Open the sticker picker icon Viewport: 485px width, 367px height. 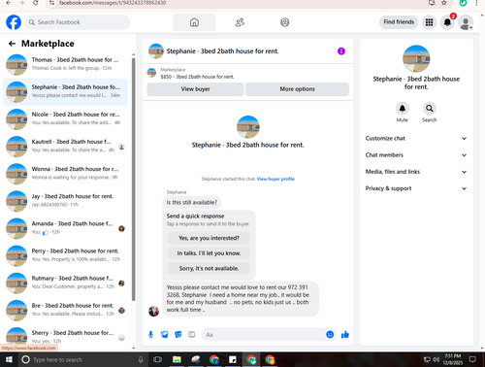point(178,335)
